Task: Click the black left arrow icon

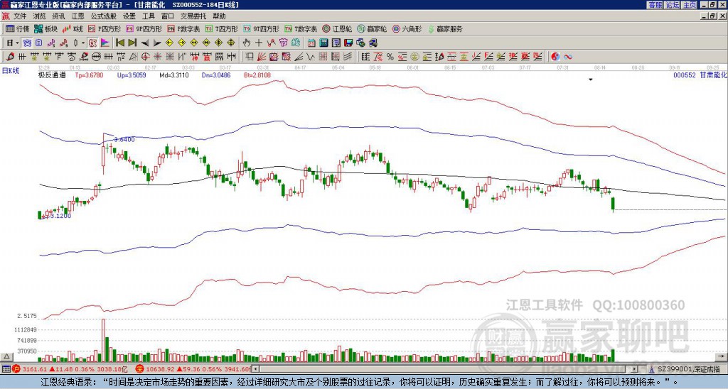Action: pos(145,43)
